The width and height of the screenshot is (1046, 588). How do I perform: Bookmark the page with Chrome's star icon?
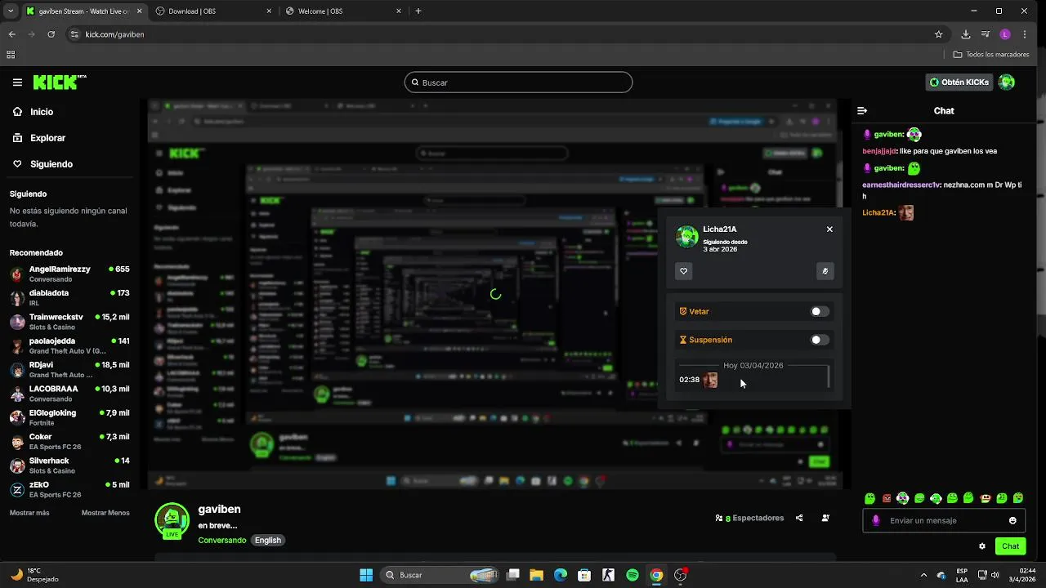coord(939,34)
